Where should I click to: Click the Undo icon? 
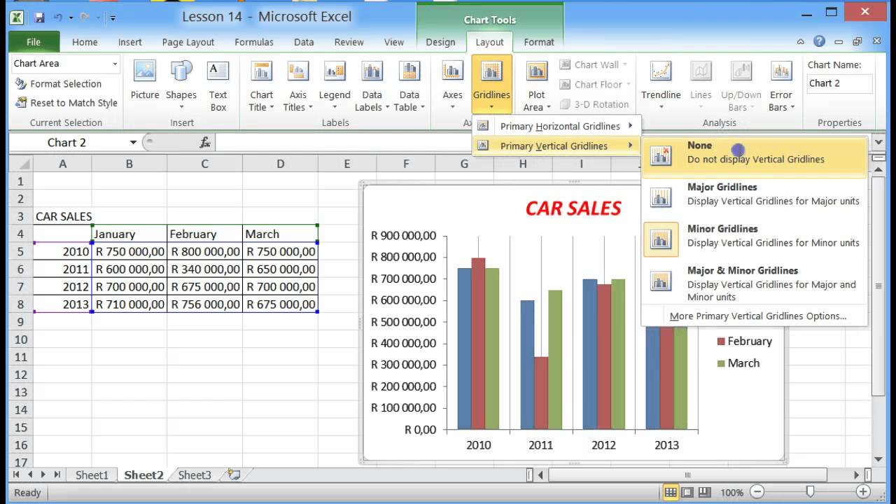pos(58,17)
